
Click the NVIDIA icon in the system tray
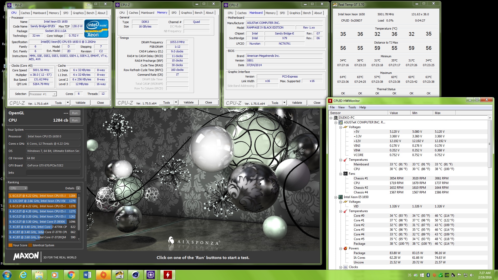pyautogui.click(x=447, y=275)
